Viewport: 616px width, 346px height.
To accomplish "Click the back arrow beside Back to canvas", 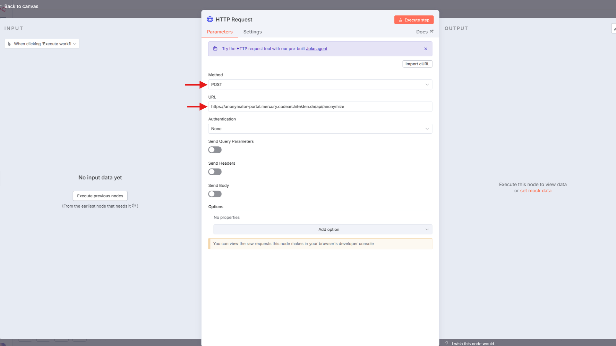I will (x=1, y=6).
